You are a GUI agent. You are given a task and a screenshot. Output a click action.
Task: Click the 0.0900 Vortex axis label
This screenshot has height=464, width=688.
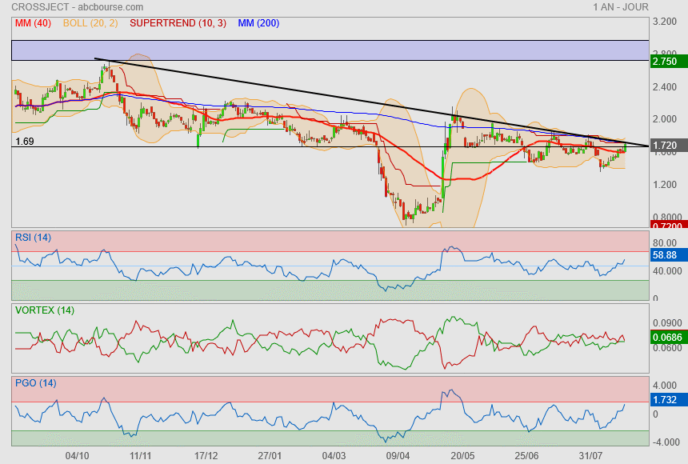[x=667, y=323]
